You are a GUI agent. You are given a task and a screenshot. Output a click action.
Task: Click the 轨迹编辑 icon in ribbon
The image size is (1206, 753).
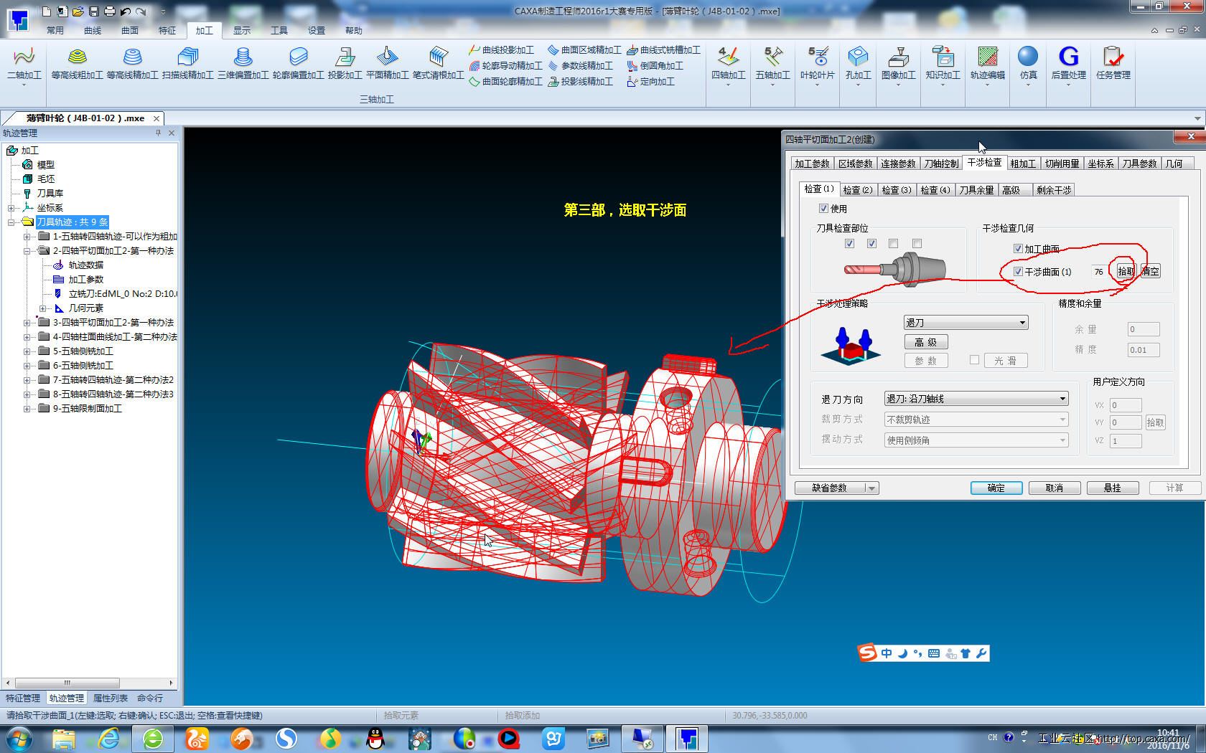(987, 57)
